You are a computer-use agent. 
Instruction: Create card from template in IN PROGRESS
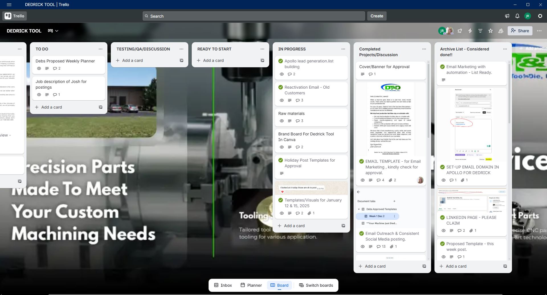coord(343,226)
